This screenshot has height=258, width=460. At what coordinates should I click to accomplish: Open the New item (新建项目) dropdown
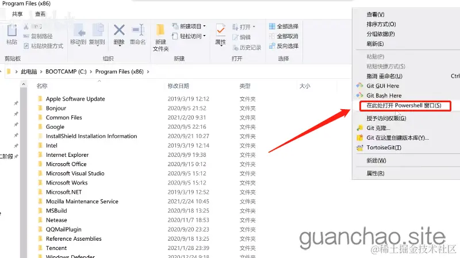click(x=189, y=26)
